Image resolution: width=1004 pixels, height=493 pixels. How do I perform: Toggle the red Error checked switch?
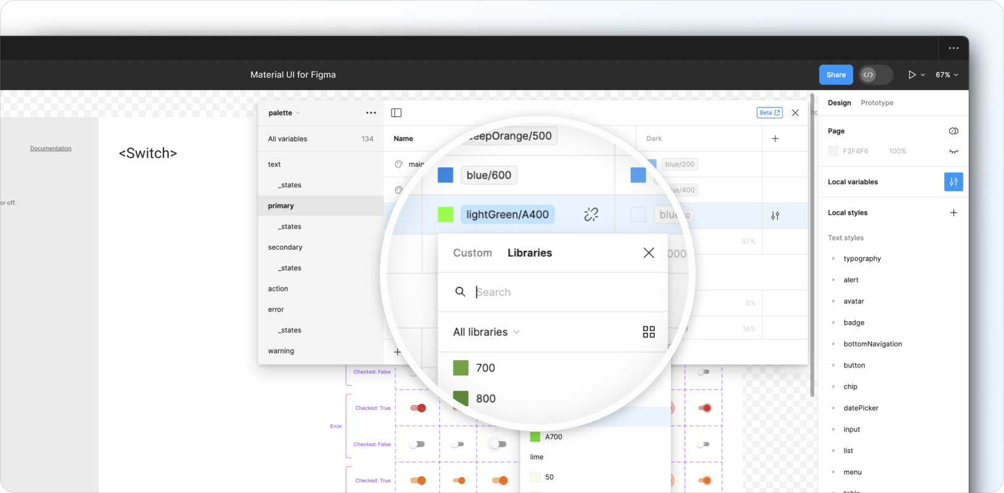418,408
